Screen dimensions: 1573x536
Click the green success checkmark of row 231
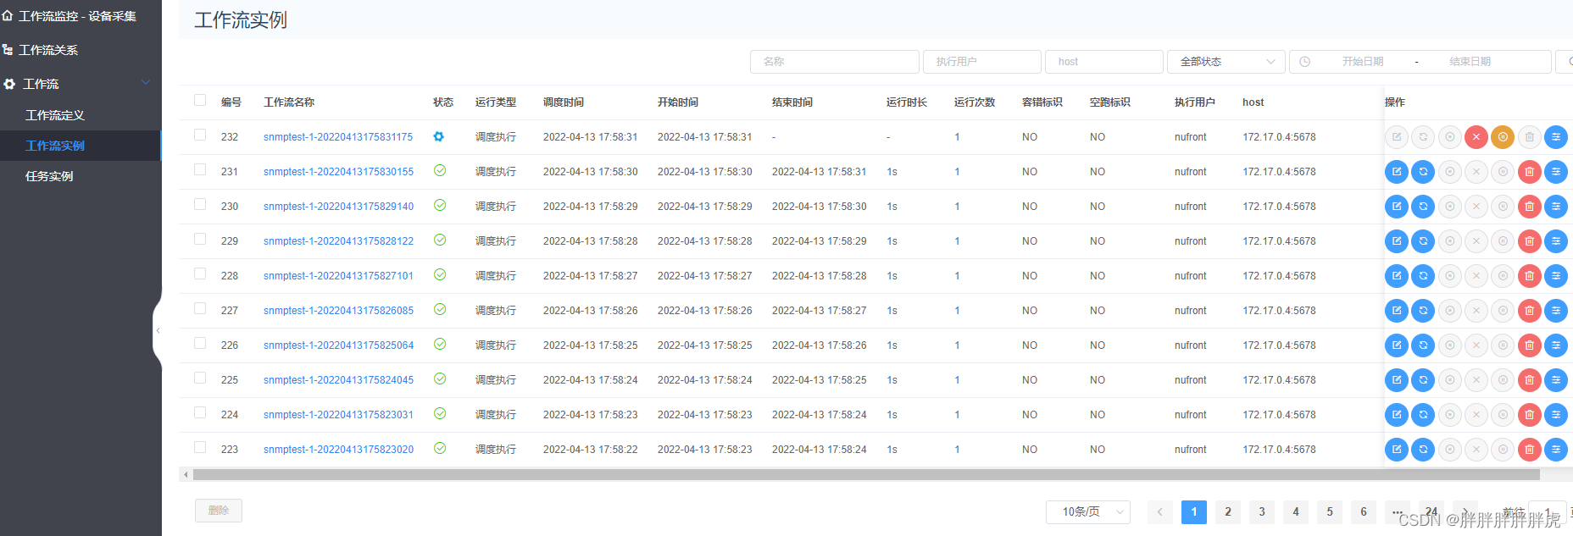point(440,170)
